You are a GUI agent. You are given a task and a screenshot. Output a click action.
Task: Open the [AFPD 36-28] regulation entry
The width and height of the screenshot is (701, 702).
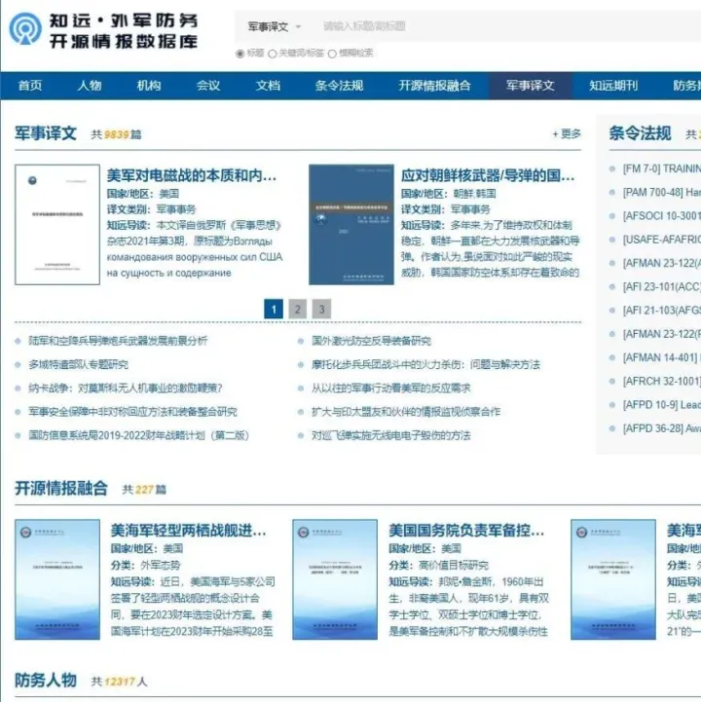[x=662, y=428]
